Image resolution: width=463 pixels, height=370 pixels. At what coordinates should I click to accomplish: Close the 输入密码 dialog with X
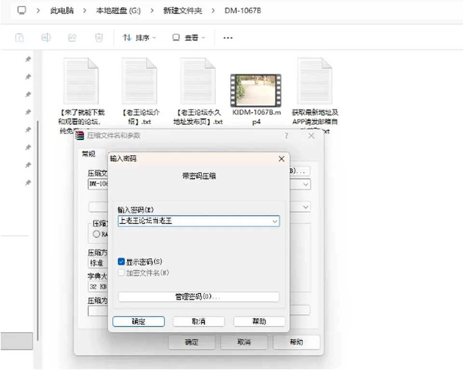(x=281, y=159)
